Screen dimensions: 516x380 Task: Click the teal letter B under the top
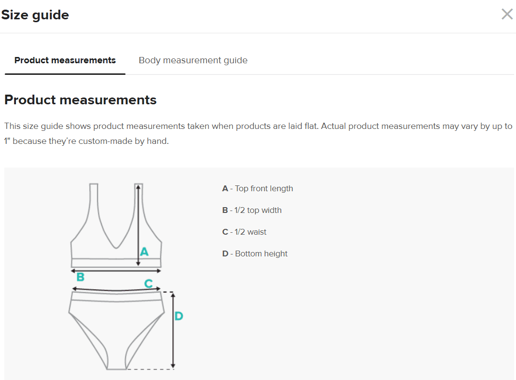81,277
